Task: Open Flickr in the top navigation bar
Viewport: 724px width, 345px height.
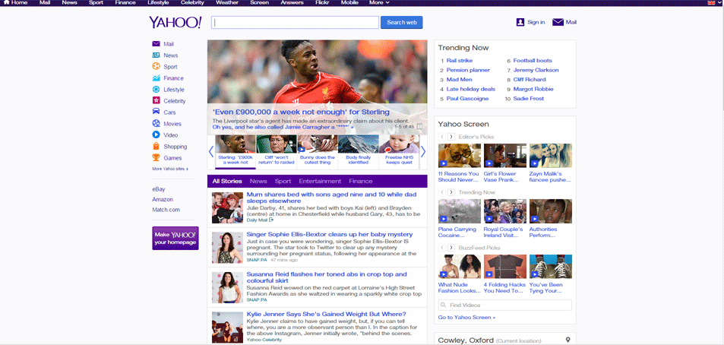Action: pyautogui.click(x=324, y=3)
